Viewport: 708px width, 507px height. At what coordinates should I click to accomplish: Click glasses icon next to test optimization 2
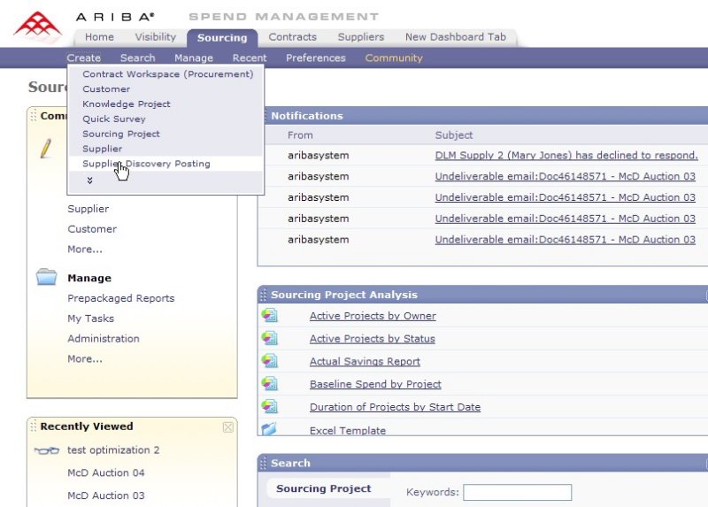coord(47,450)
